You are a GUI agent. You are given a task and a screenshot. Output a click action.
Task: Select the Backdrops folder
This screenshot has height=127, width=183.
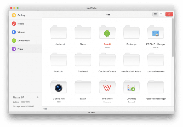tap(131, 33)
